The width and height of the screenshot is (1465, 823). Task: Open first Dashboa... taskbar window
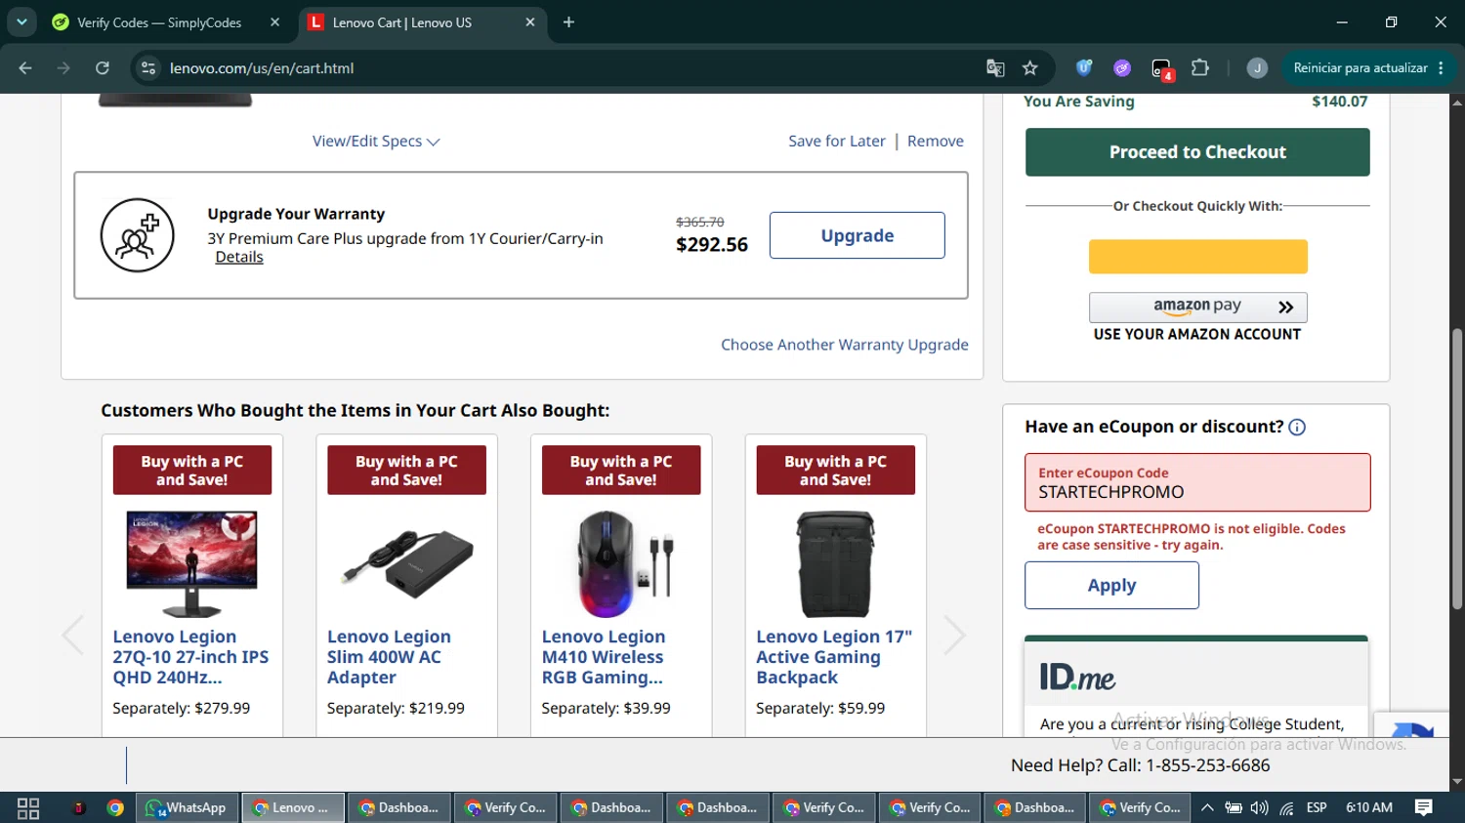399,808
